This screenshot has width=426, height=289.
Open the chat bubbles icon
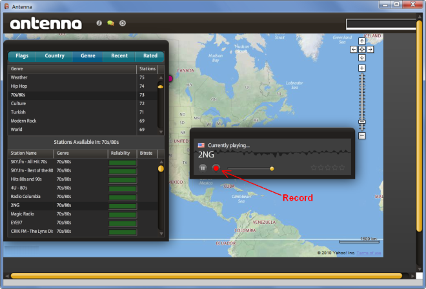point(110,23)
